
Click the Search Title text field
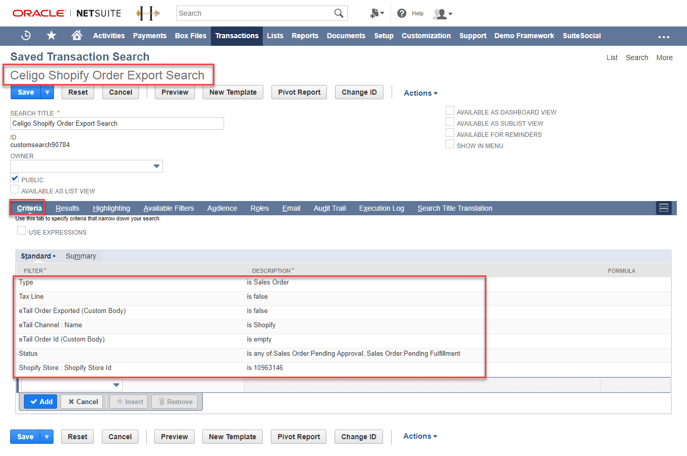117,123
